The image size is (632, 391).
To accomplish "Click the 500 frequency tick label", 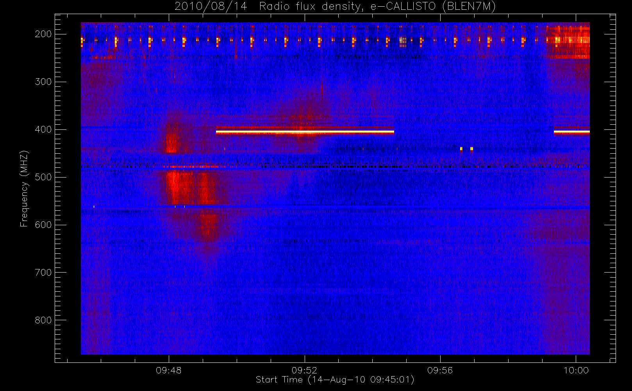I will [x=43, y=177].
